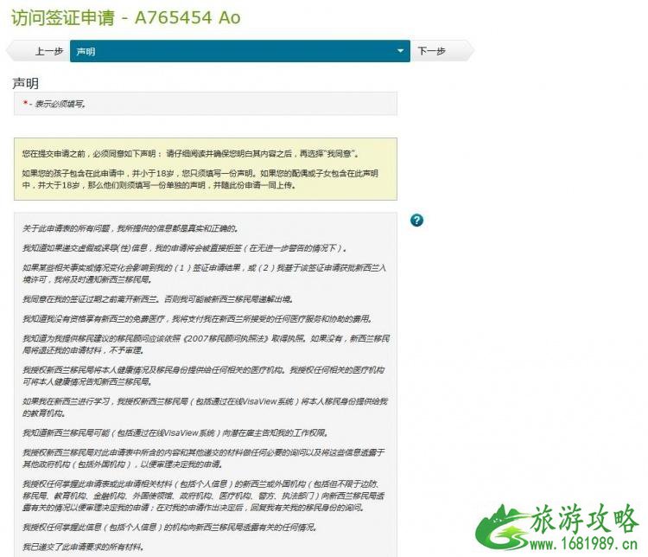The image size is (648, 557).
Task: Proceed with 下一步 button
Action: point(442,51)
